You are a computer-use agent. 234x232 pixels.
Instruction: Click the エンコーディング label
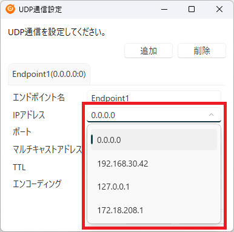37,184
